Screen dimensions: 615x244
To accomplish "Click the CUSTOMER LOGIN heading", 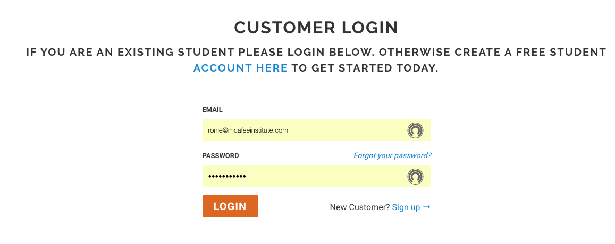I will [316, 28].
